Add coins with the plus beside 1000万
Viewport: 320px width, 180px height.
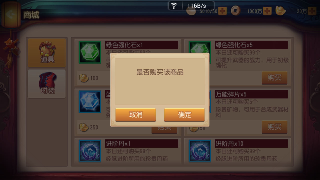267,11
